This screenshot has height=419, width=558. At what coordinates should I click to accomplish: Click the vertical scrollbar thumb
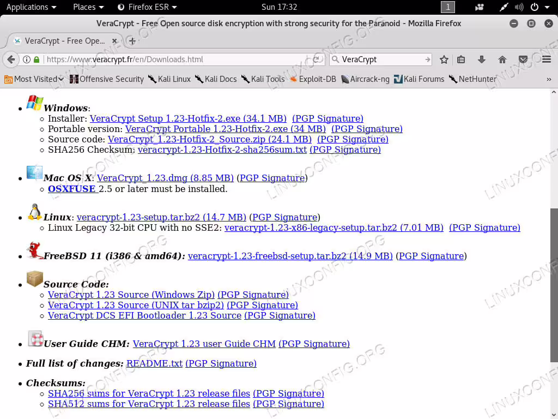click(x=554, y=285)
